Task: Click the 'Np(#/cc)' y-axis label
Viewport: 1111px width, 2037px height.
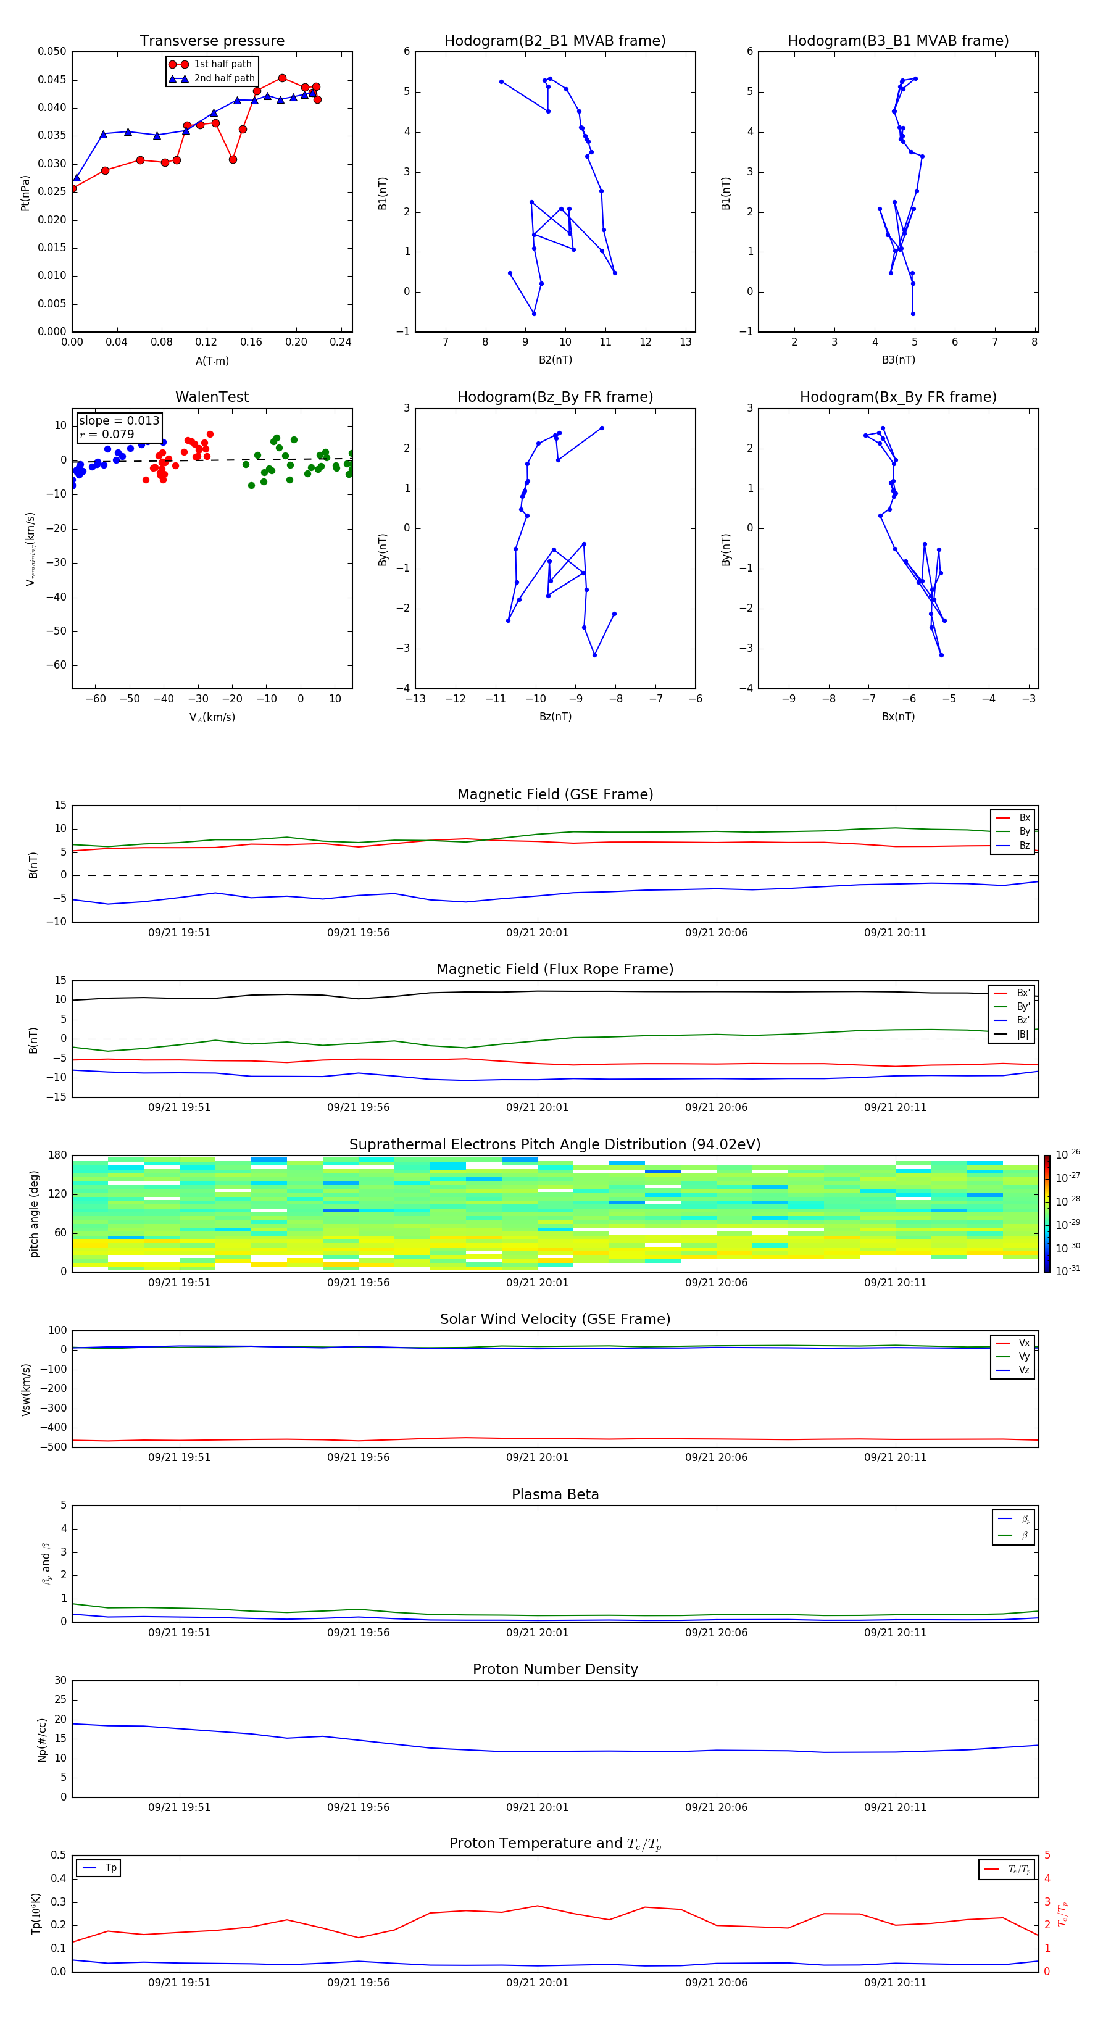Action: tap(42, 1739)
